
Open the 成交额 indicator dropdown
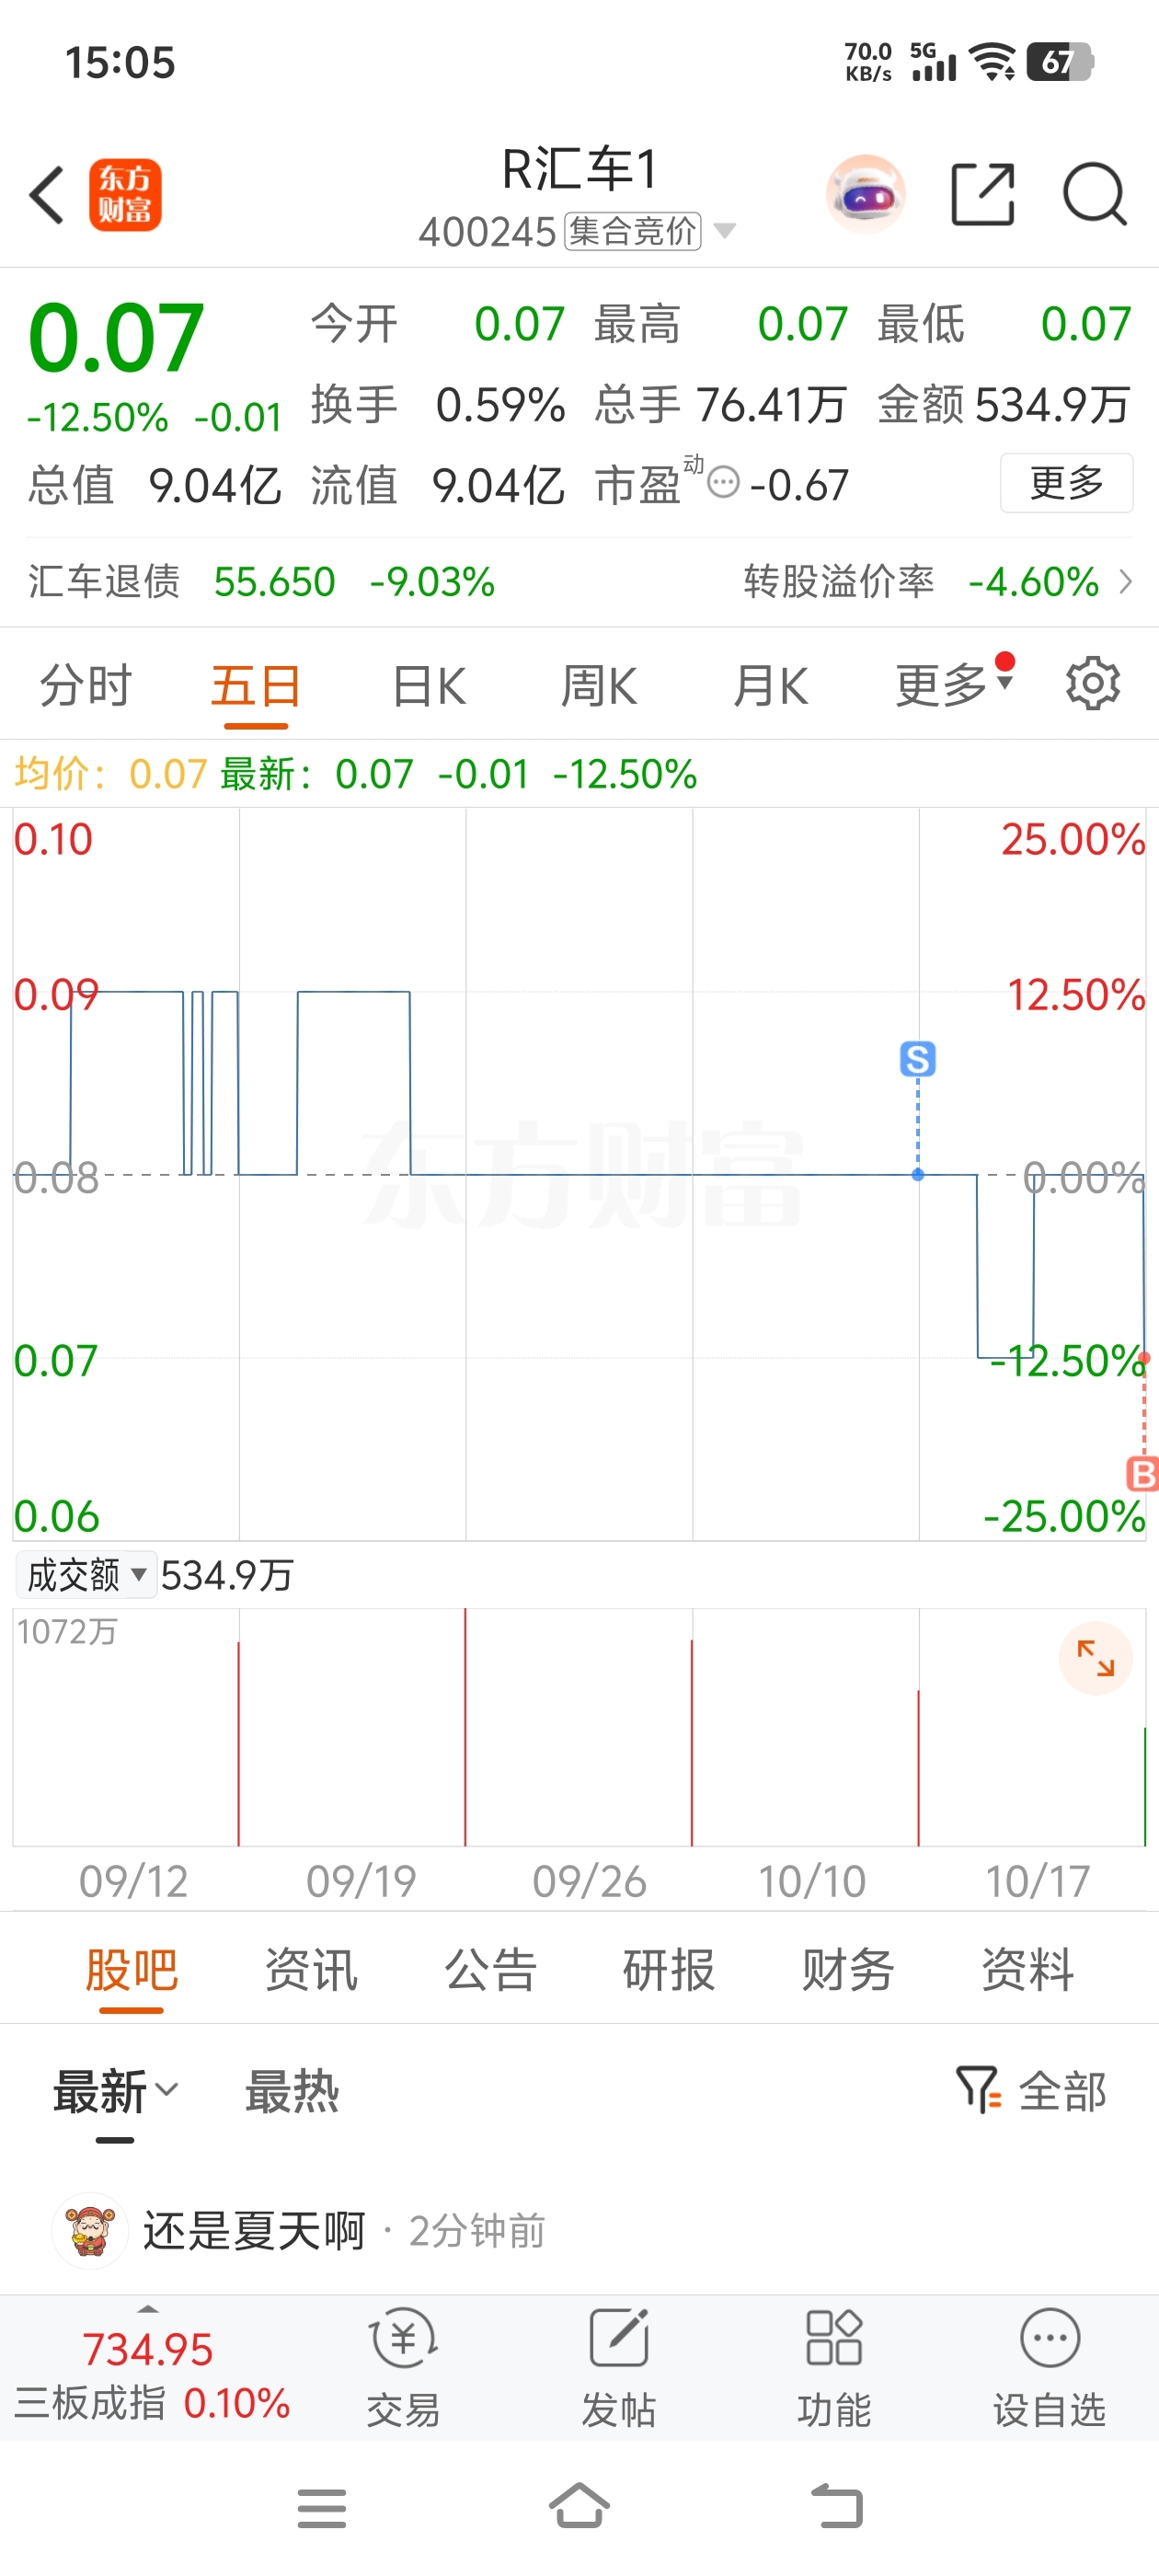[86, 1576]
